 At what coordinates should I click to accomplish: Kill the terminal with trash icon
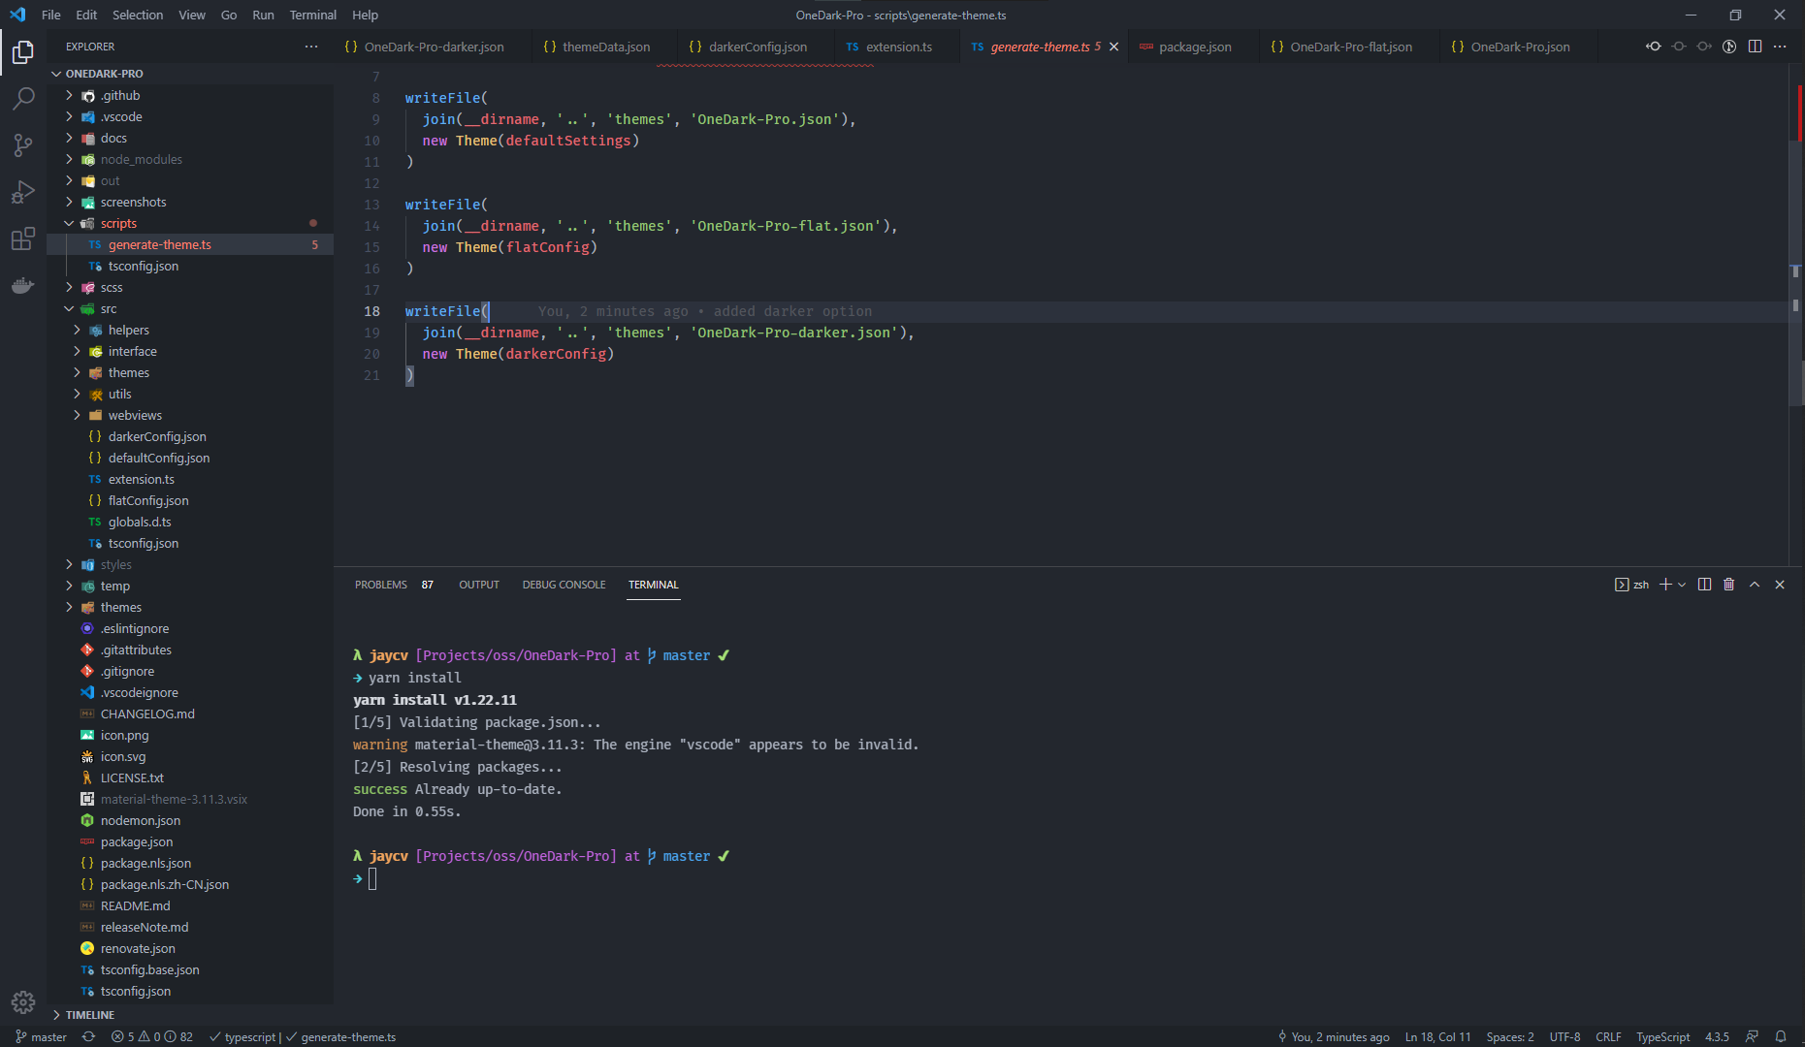click(x=1728, y=585)
